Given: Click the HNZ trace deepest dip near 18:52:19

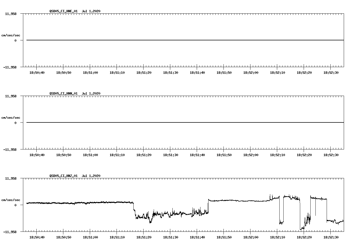Looking at the screenshot, I should pyautogui.click(x=302, y=229).
